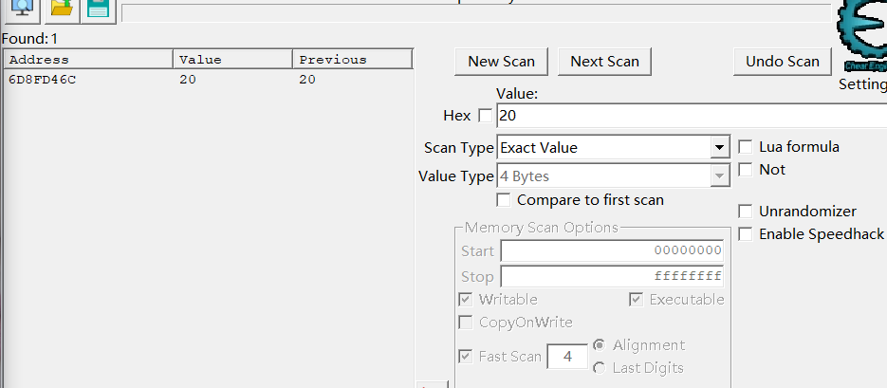This screenshot has height=388, width=887.
Task: Select the Alignment radio button
Action: 599,345
